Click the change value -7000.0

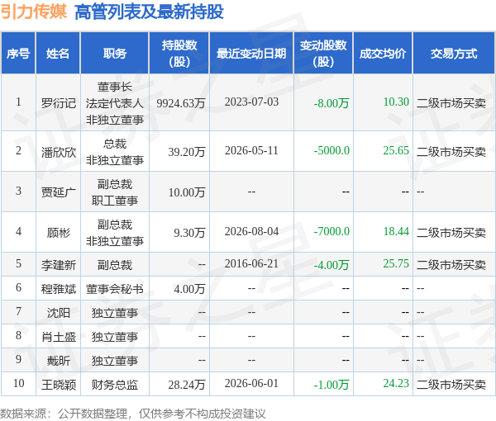(x=331, y=231)
